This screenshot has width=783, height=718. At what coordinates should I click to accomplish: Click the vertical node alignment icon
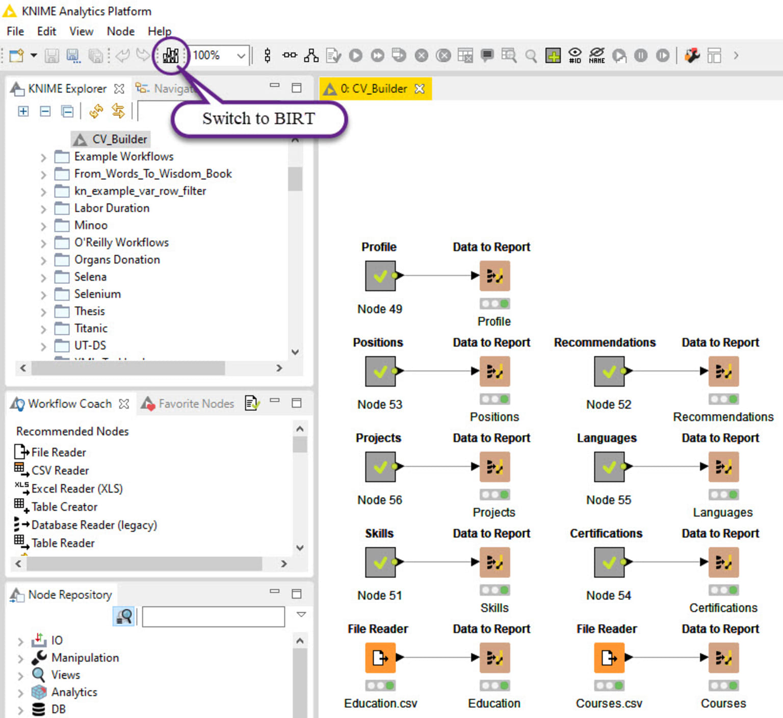(x=268, y=55)
